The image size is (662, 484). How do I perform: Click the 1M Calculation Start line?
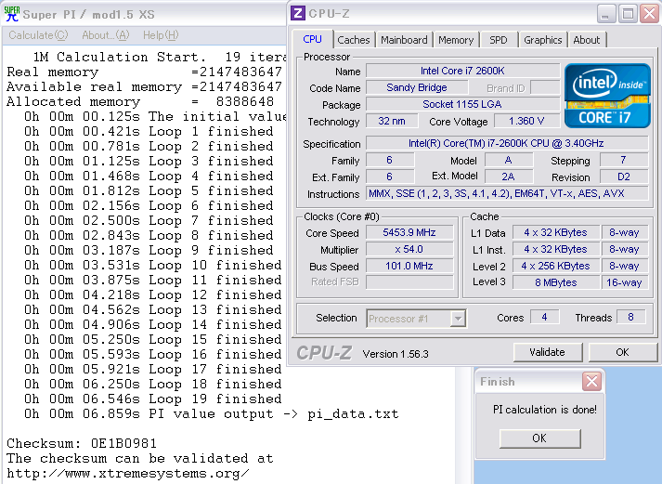(160, 57)
